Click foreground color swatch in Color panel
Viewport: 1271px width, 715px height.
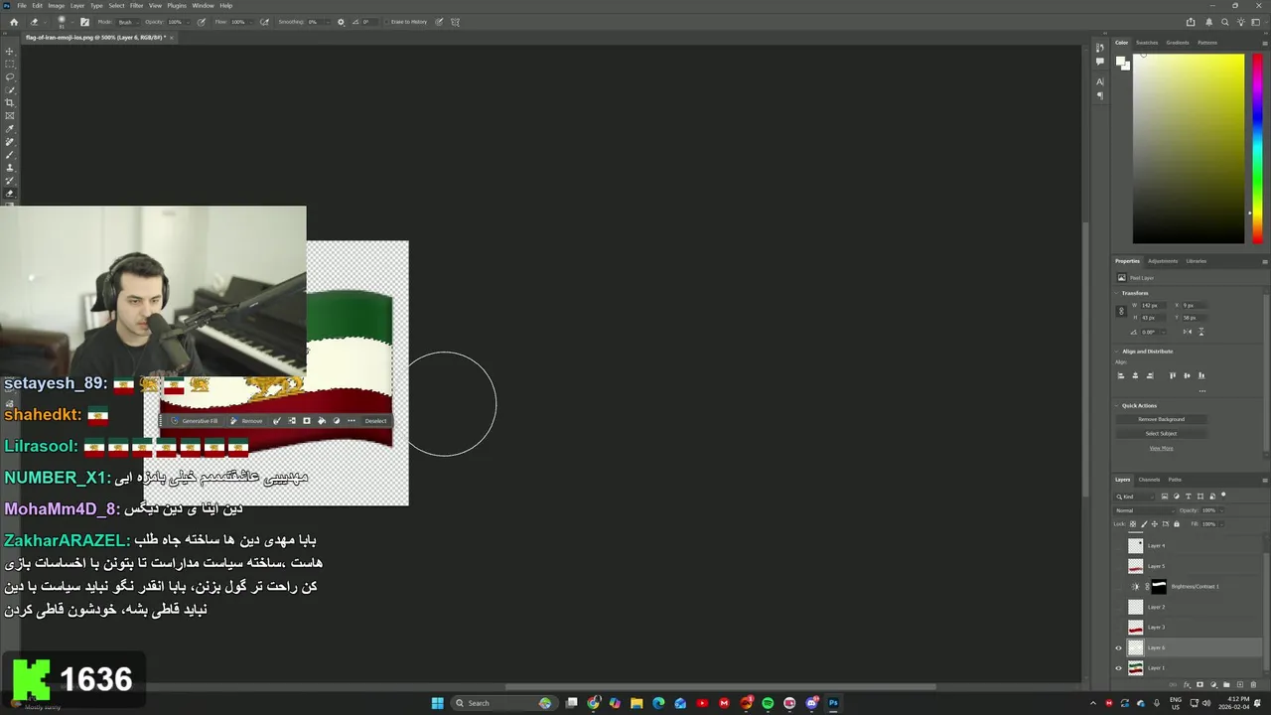coord(1121,62)
